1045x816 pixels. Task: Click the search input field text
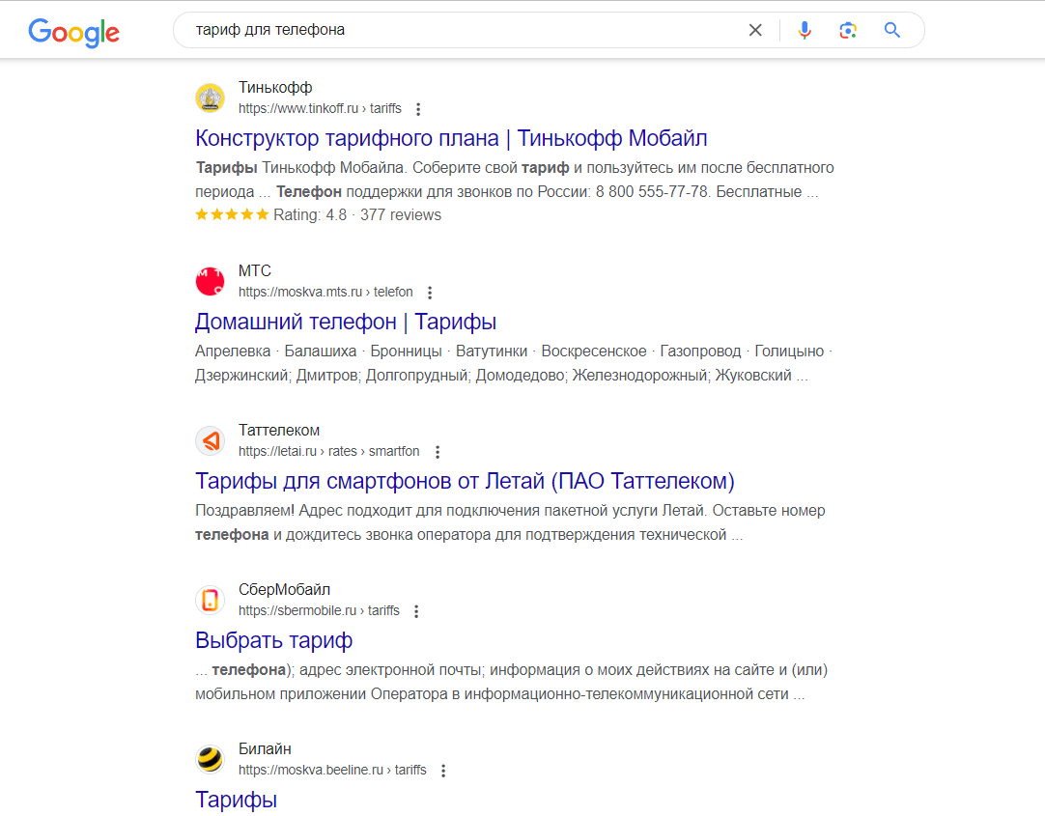click(269, 30)
